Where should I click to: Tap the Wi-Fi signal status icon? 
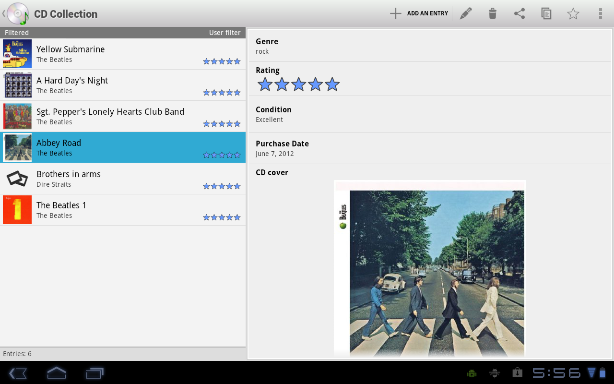point(591,373)
